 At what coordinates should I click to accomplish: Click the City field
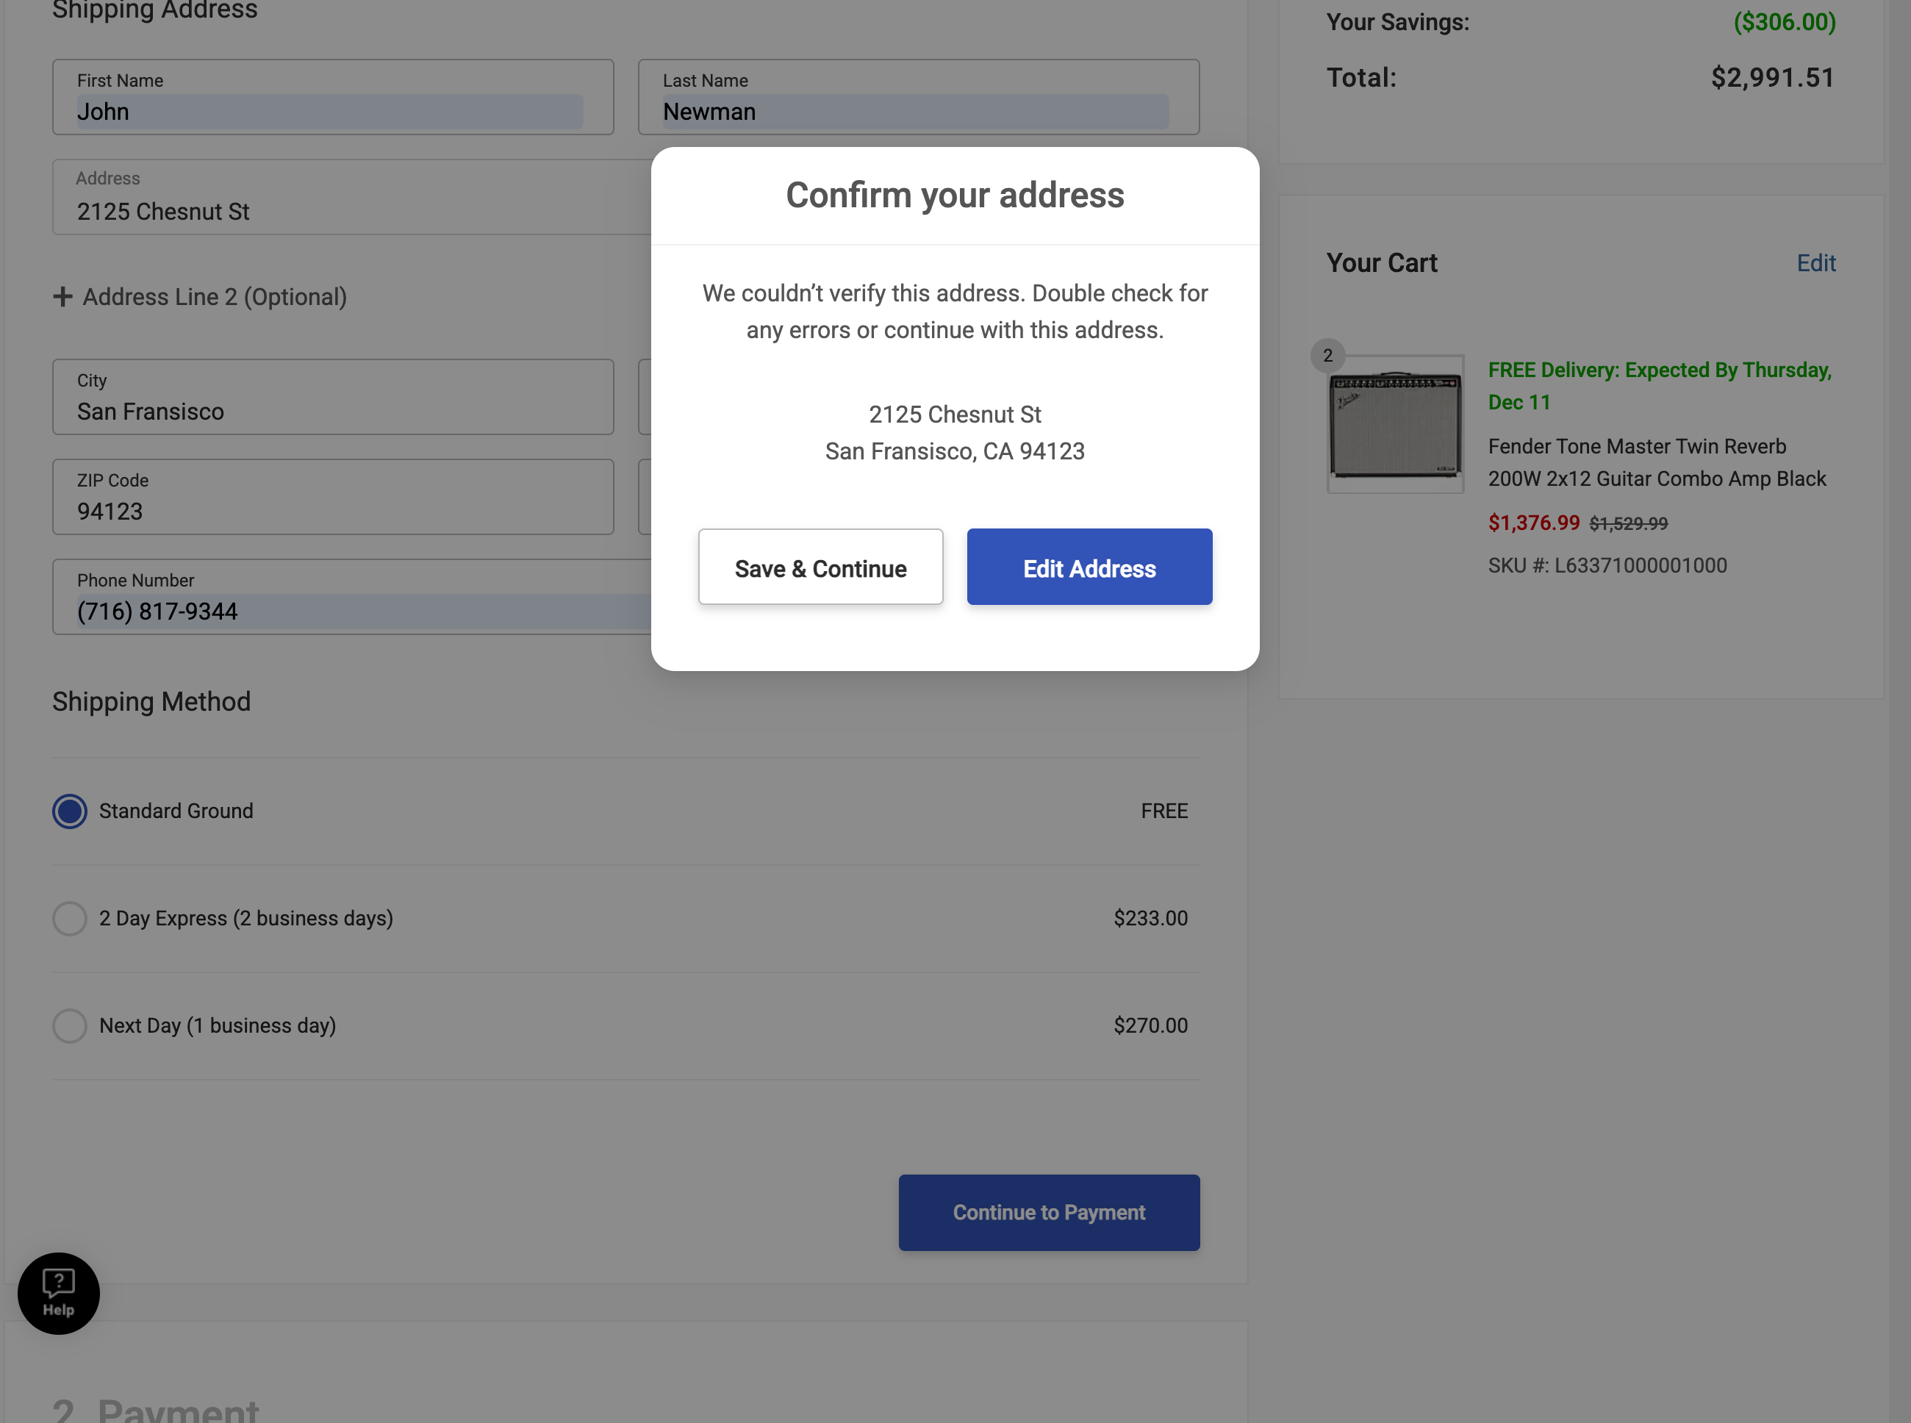click(x=332, y=410)
